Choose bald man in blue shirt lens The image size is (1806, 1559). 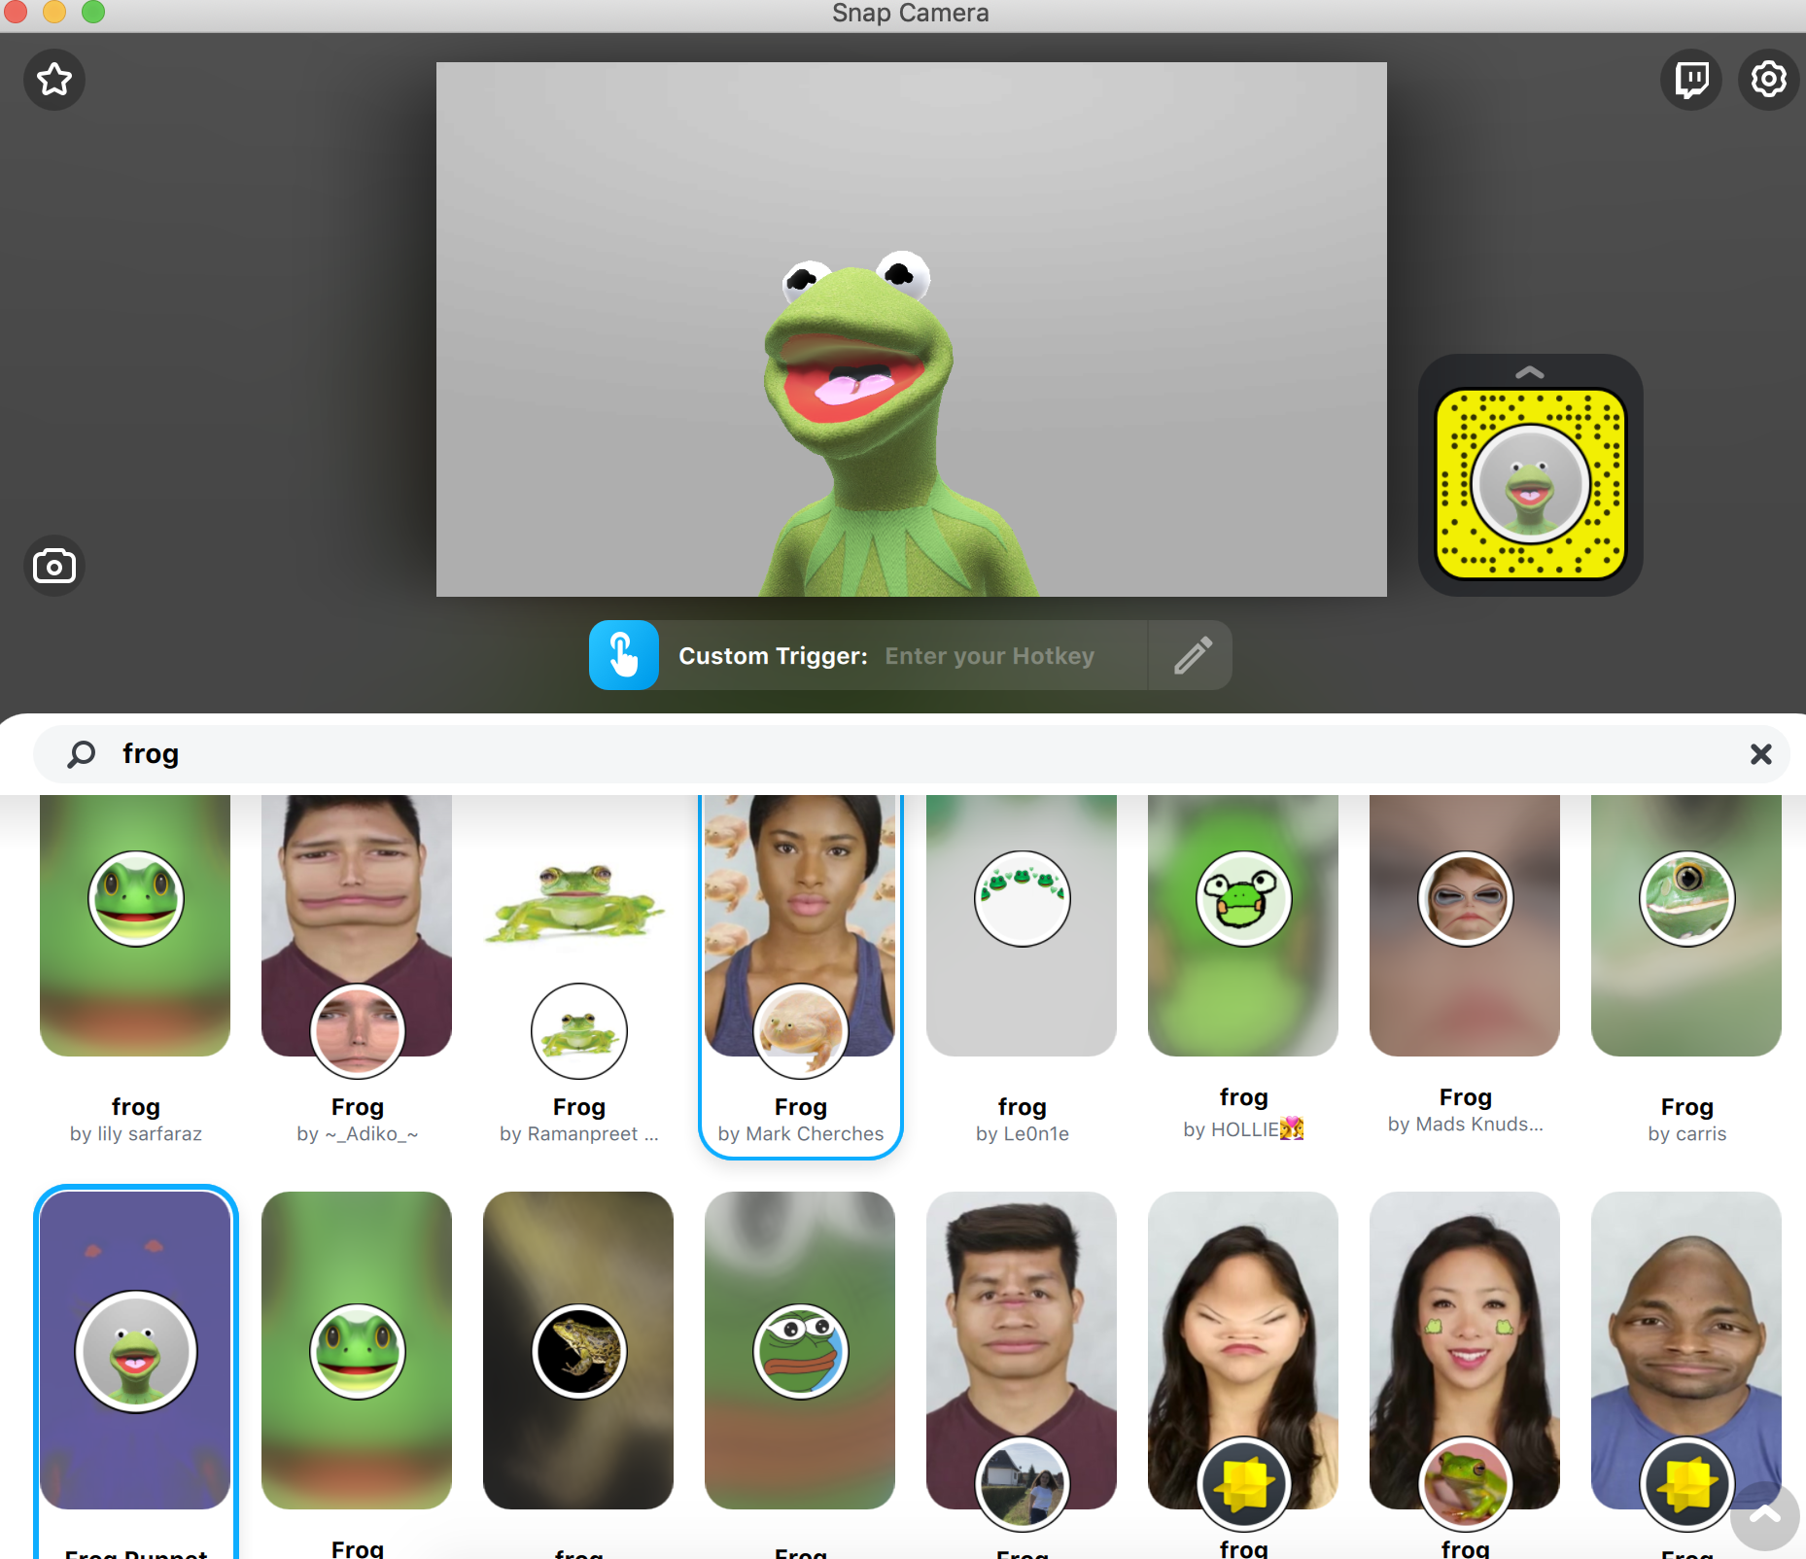point(1686,1351)
